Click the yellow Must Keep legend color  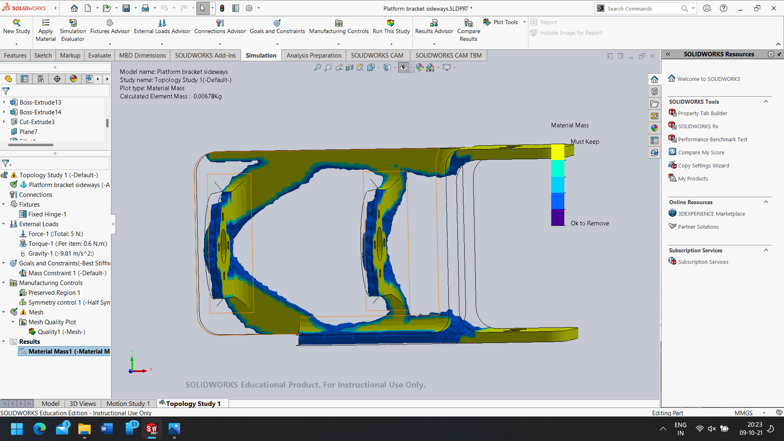tap(557, 152)
